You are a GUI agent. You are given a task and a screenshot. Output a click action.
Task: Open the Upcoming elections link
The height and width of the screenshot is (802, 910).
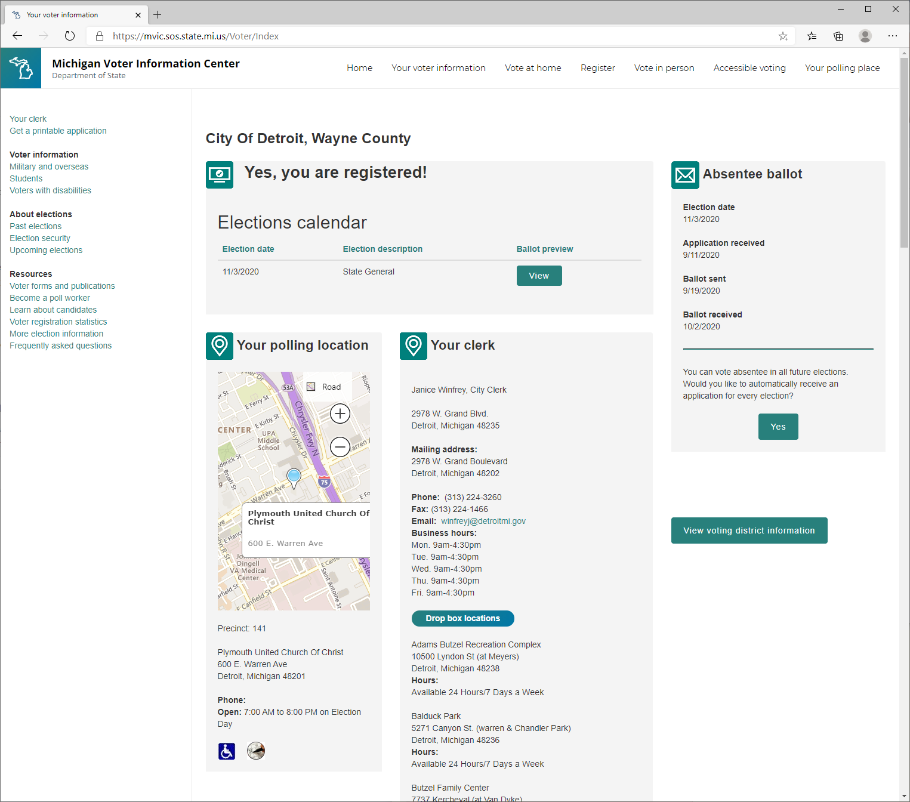pos(46,250)
